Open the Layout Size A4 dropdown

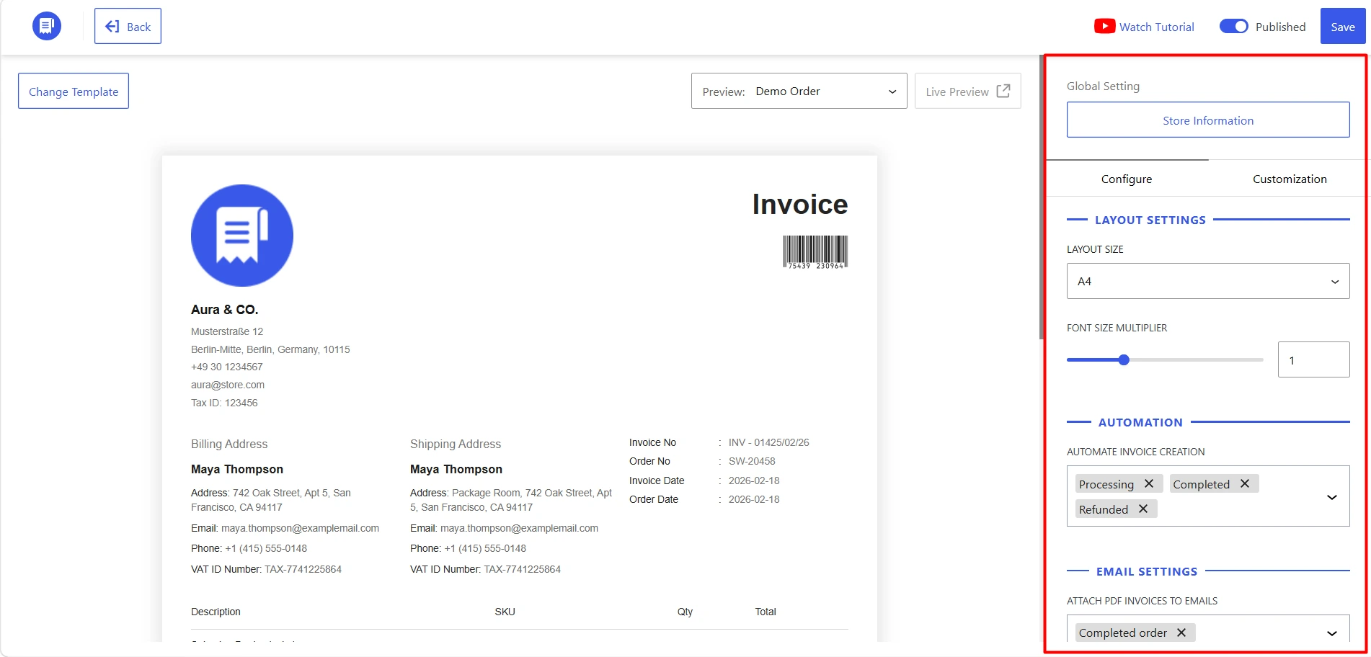1208,281
